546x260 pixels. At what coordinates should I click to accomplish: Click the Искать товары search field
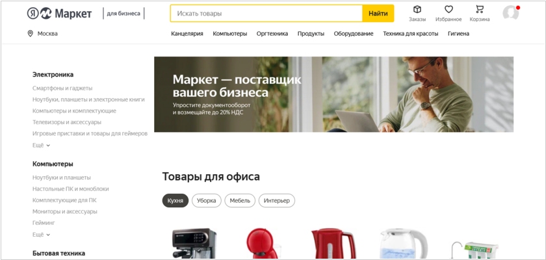point(266,14)
